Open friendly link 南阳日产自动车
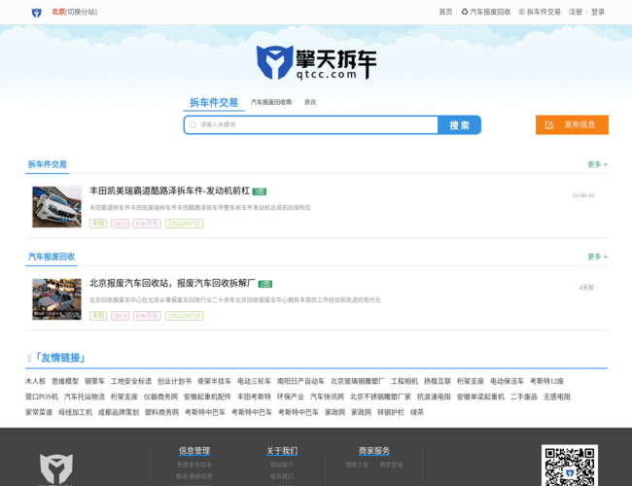The height and width of the screenshot is (486, 632). [x=300, y=381]
